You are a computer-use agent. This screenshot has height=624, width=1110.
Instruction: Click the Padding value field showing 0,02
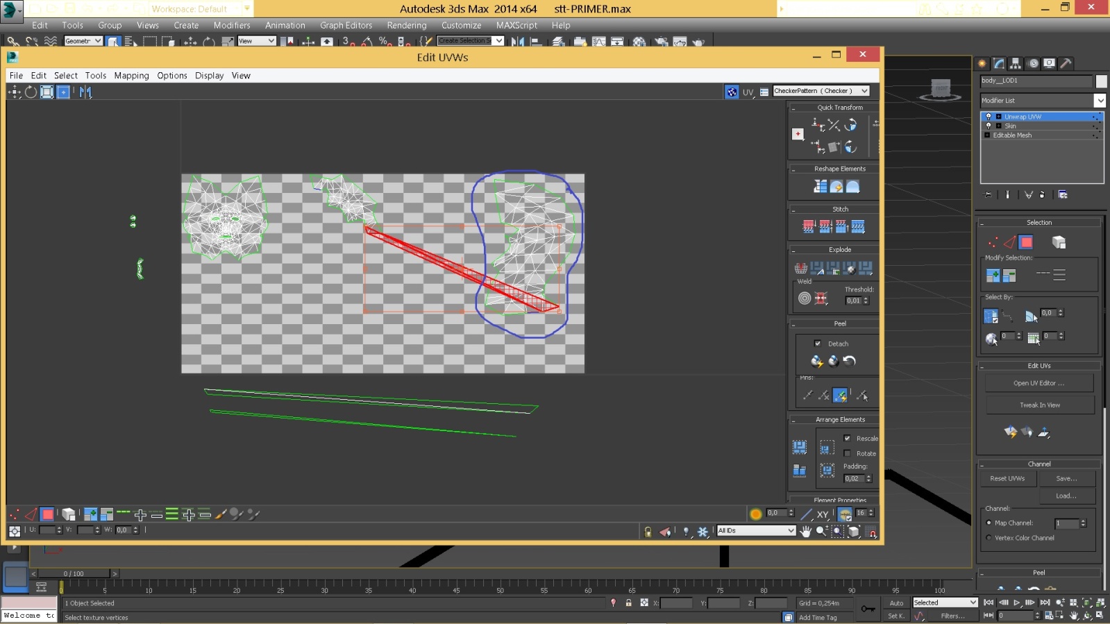[x=853, y=478]
